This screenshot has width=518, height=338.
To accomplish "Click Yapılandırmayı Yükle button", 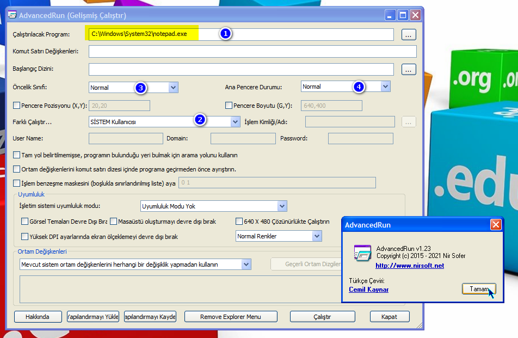I will click(x=93, y=317).
